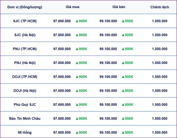Select the 'Bảo Tín Minh Châu' row label
Screen dimensions: 177x138
tap(25, 118)
